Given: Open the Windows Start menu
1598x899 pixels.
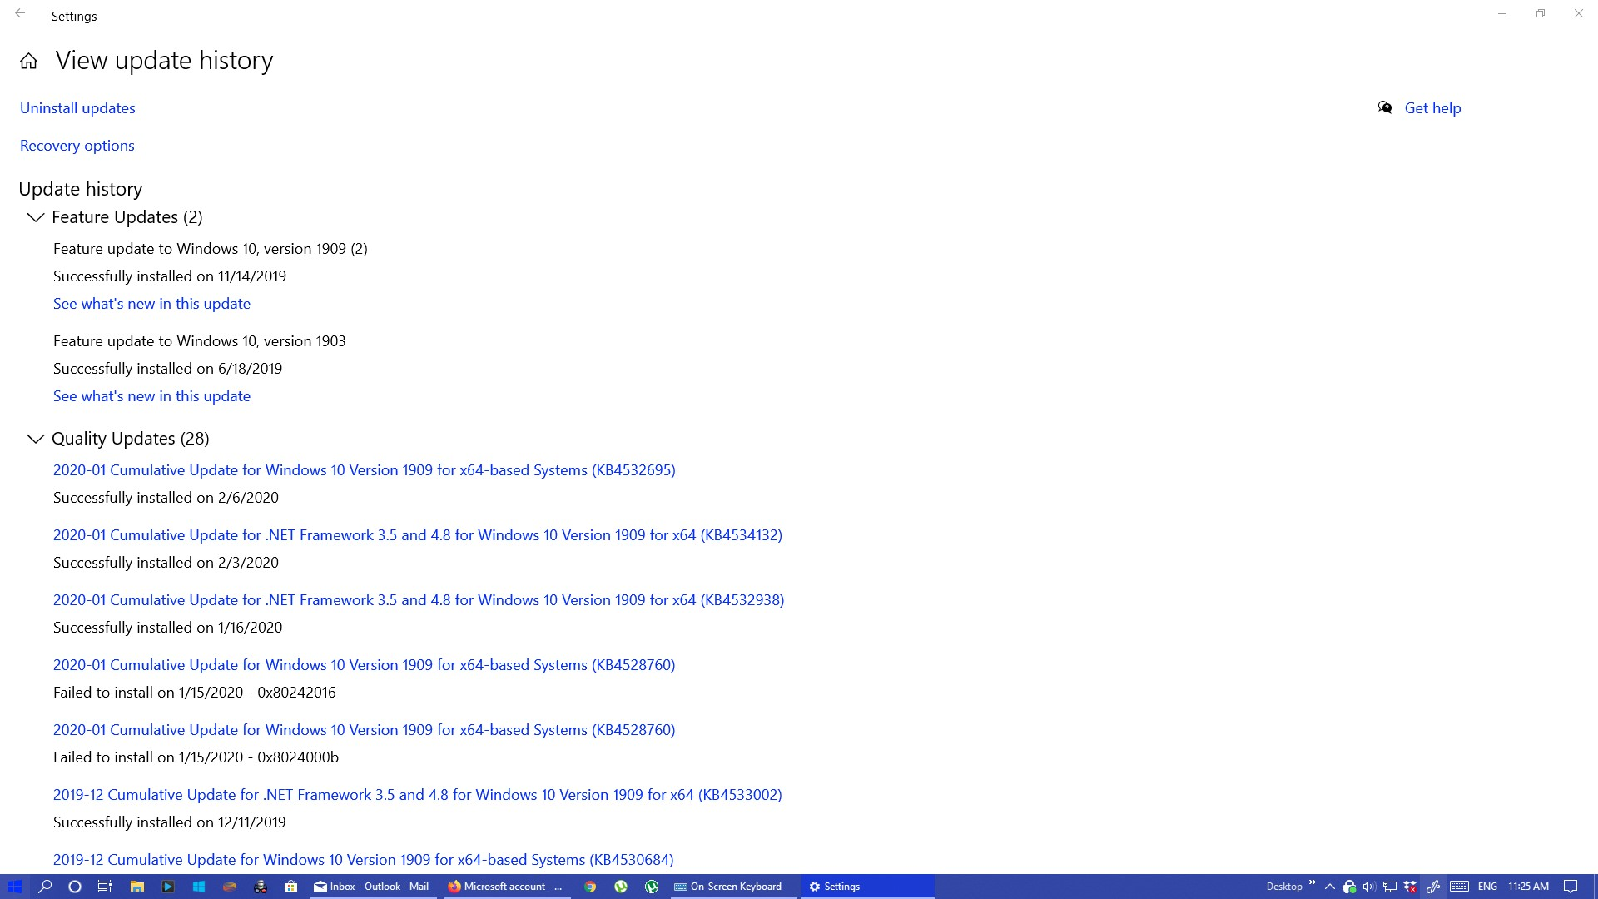Looking at the screenshot, I should click(14, 887).
